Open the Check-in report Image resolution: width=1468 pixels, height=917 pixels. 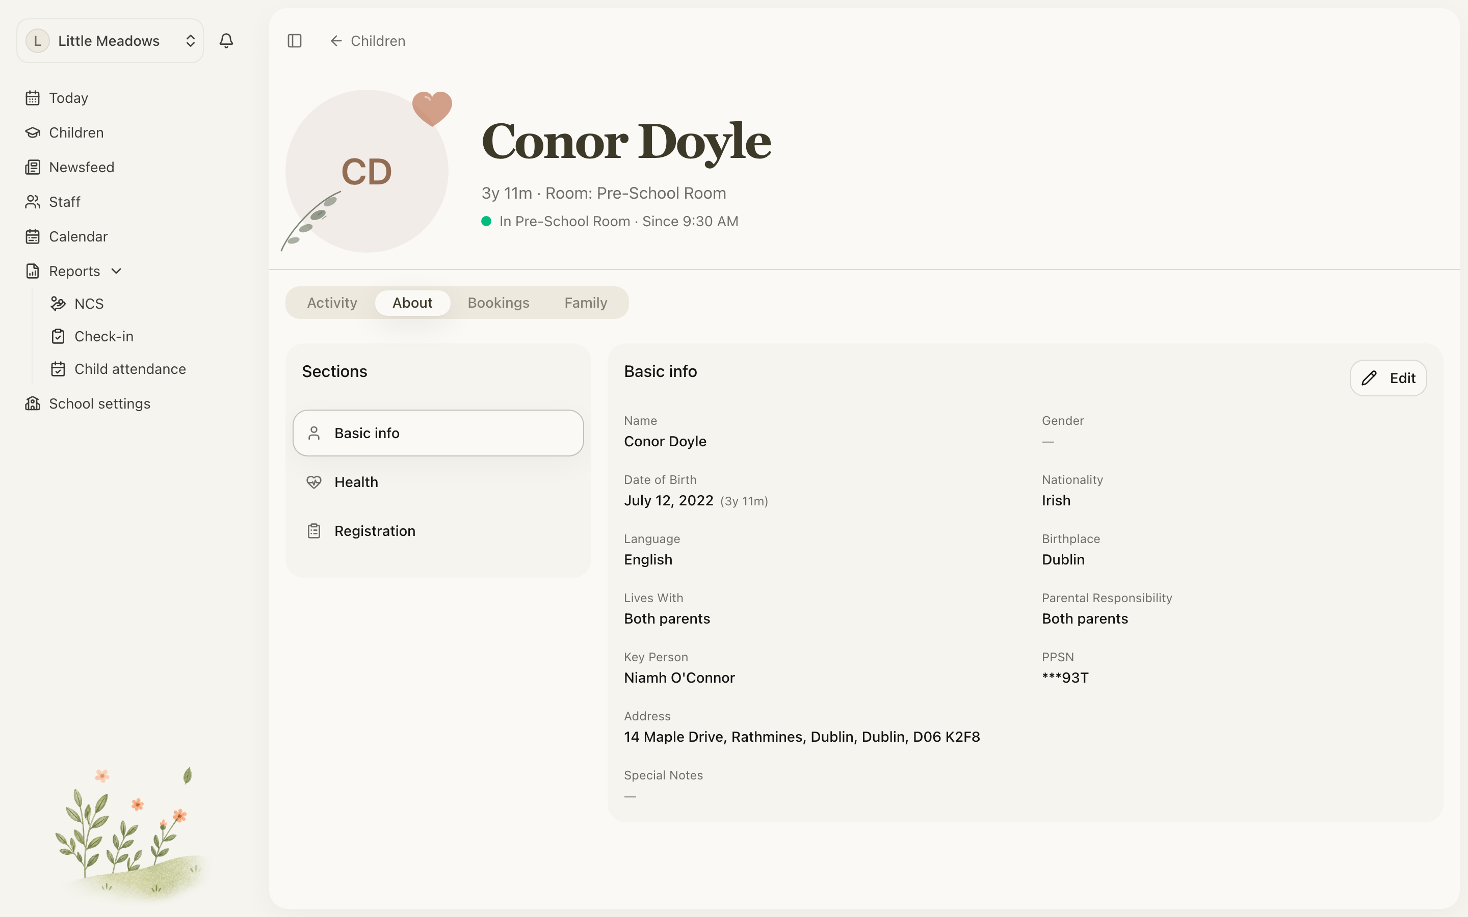click(104, 336)
